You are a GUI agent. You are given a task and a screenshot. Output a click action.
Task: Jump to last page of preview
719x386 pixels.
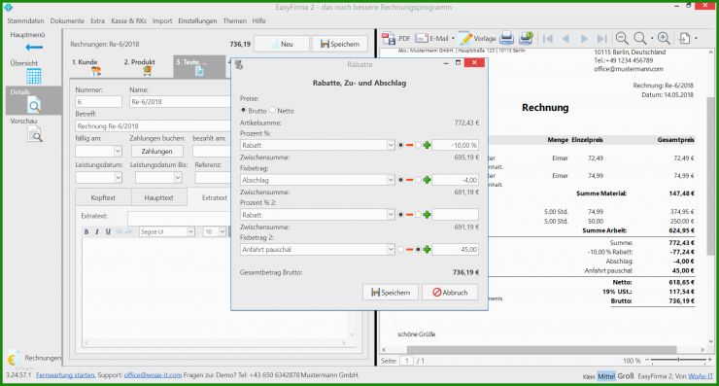(601, 39)
